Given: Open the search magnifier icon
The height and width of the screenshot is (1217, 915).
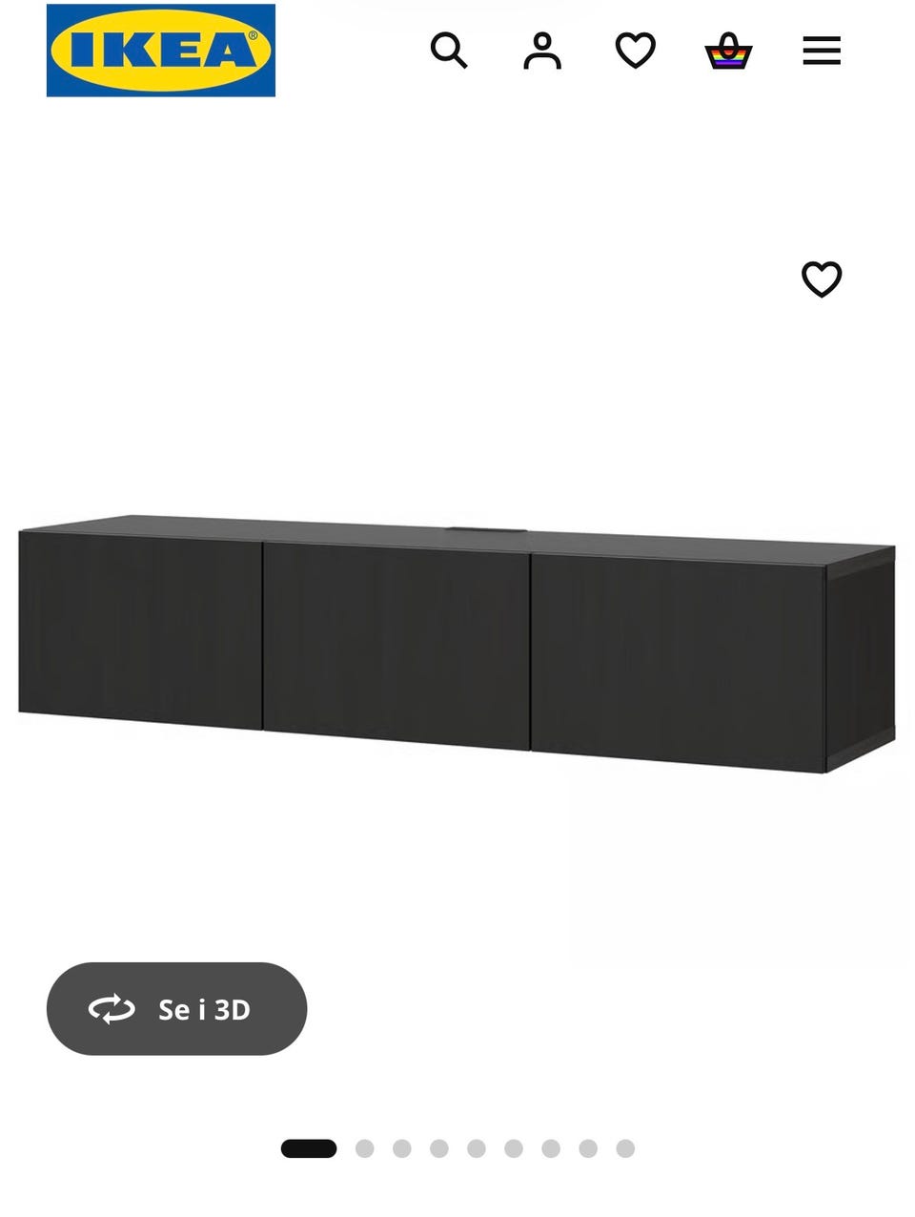Looking at the screenshot, I should pos(449,51).
